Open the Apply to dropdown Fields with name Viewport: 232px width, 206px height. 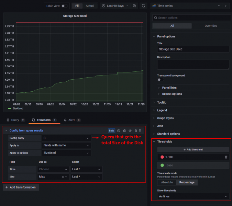pyautogui.click(x=66, y=146)
